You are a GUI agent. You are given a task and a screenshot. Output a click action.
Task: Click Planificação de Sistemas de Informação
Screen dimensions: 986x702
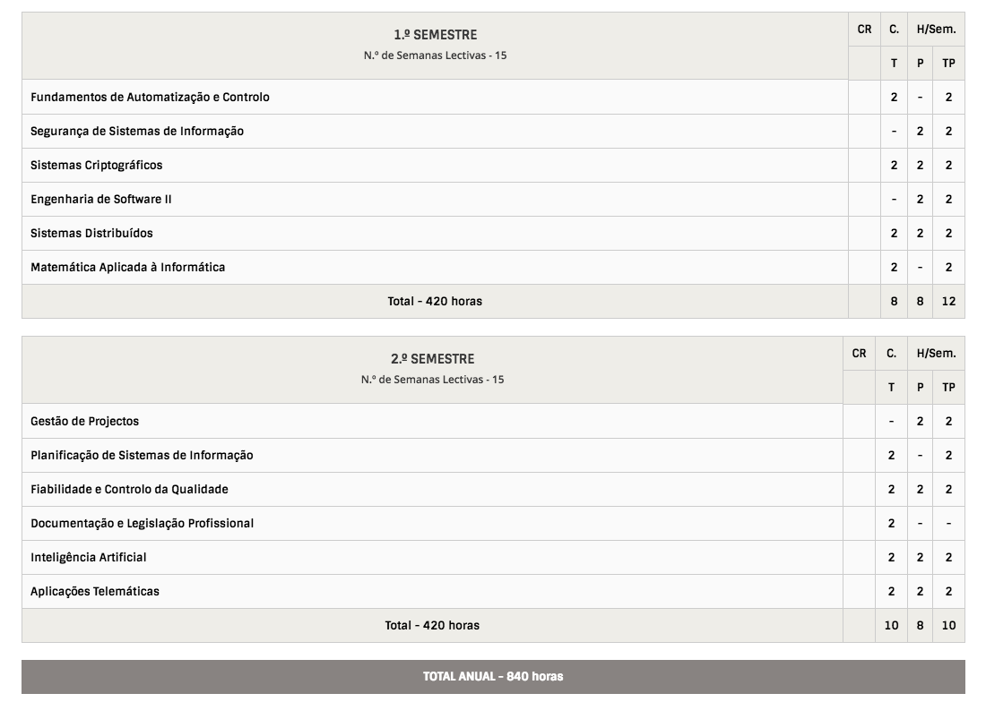coord(142,455)
